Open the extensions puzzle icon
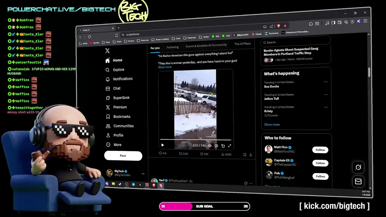 click(311, 24)
